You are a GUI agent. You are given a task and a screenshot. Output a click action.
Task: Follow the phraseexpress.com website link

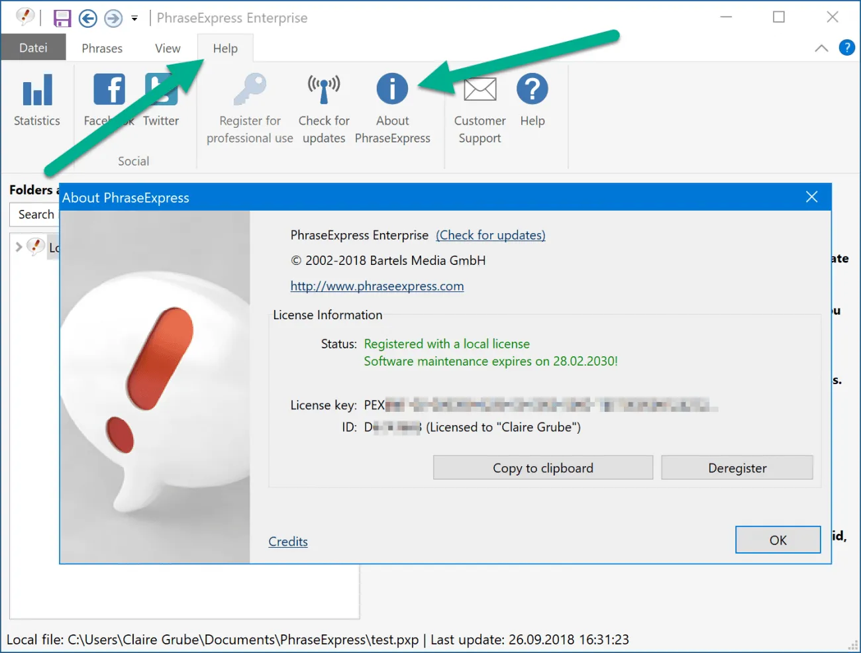tap(377, 286)
